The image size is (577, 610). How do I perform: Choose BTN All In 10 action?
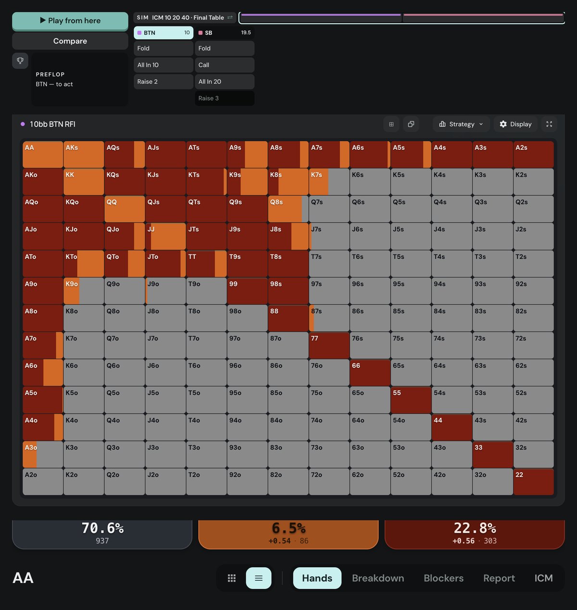(x=163, y=65)
